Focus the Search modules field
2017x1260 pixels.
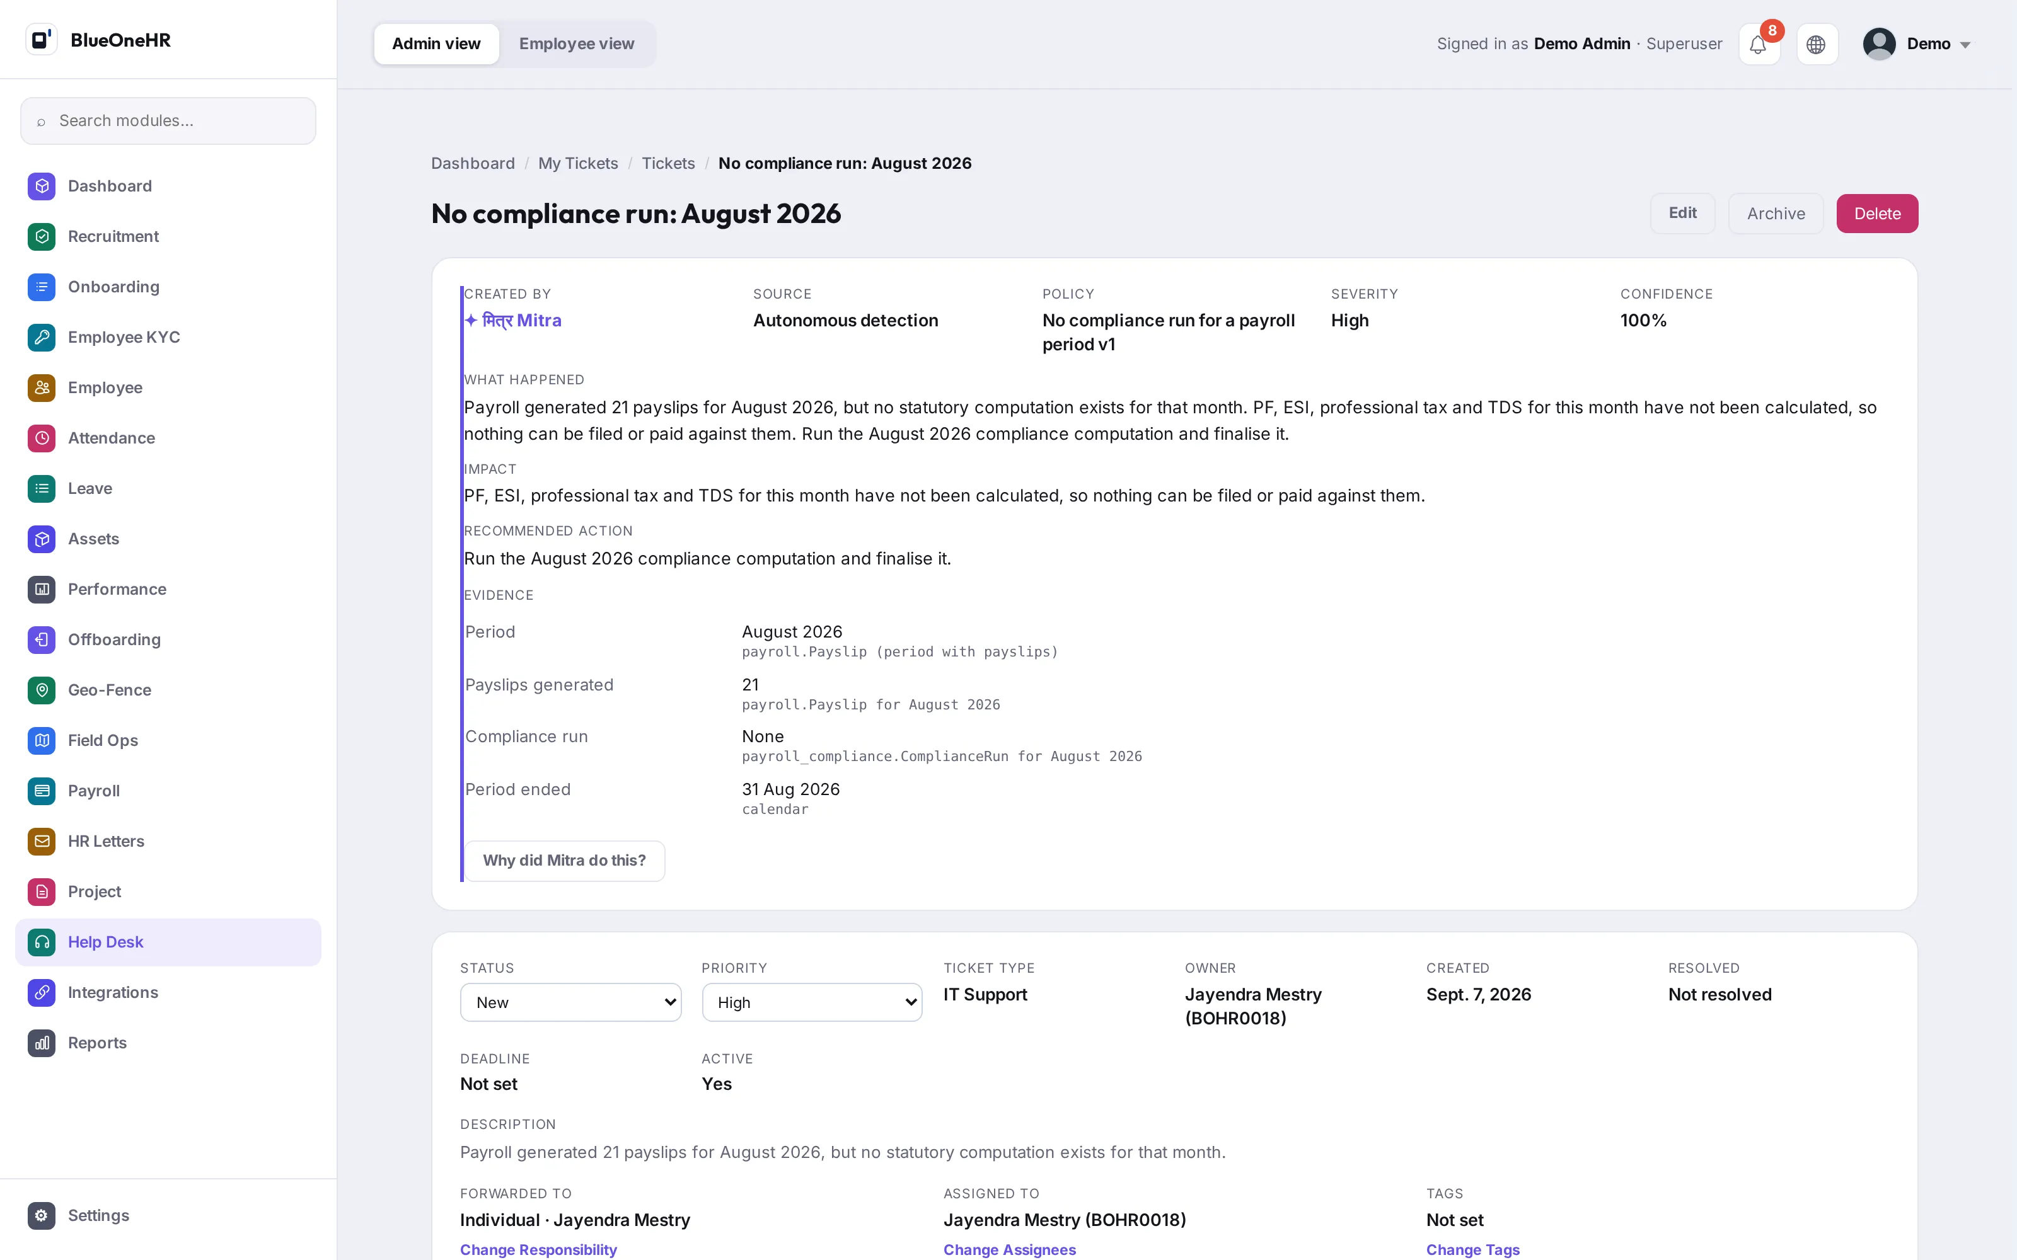[168, 121]
